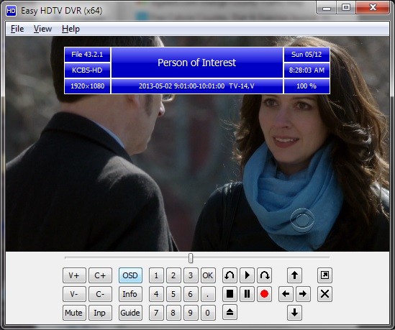Click the skip back replay icon
The width and height of the screenshot is (395, 330).
(x=230, y=275)
